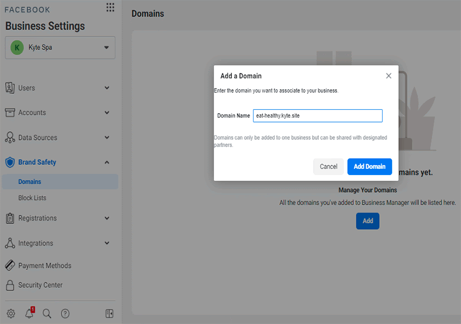Click the Brand Safety shield icon
461x324 pixels.
[10, 162]
